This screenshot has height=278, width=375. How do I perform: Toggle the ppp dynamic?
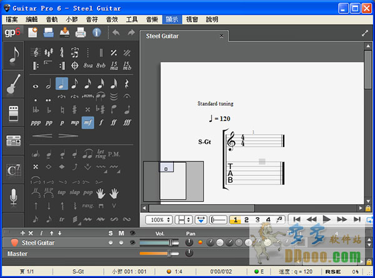click(36, 123)
